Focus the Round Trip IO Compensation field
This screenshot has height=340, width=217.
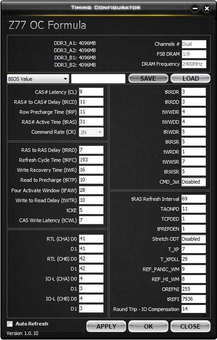pos(193,309)
